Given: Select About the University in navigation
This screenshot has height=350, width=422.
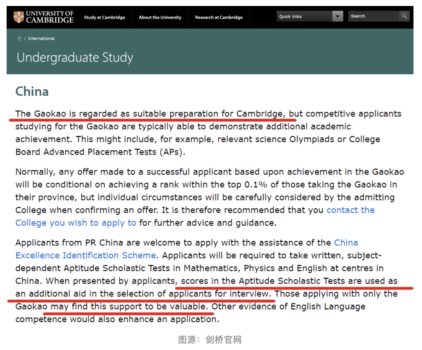Looking at the screenshot, I should (160, 17).
